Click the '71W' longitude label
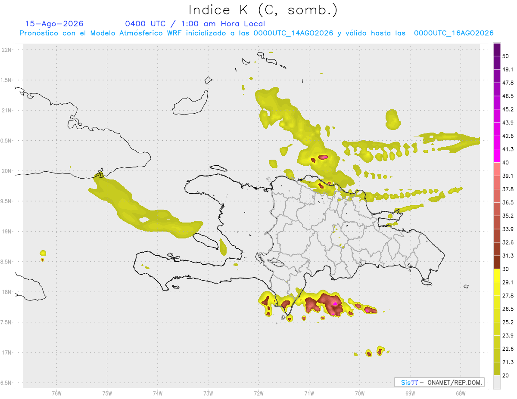Screen dimensions: 517x399 (x=309, y=393)
